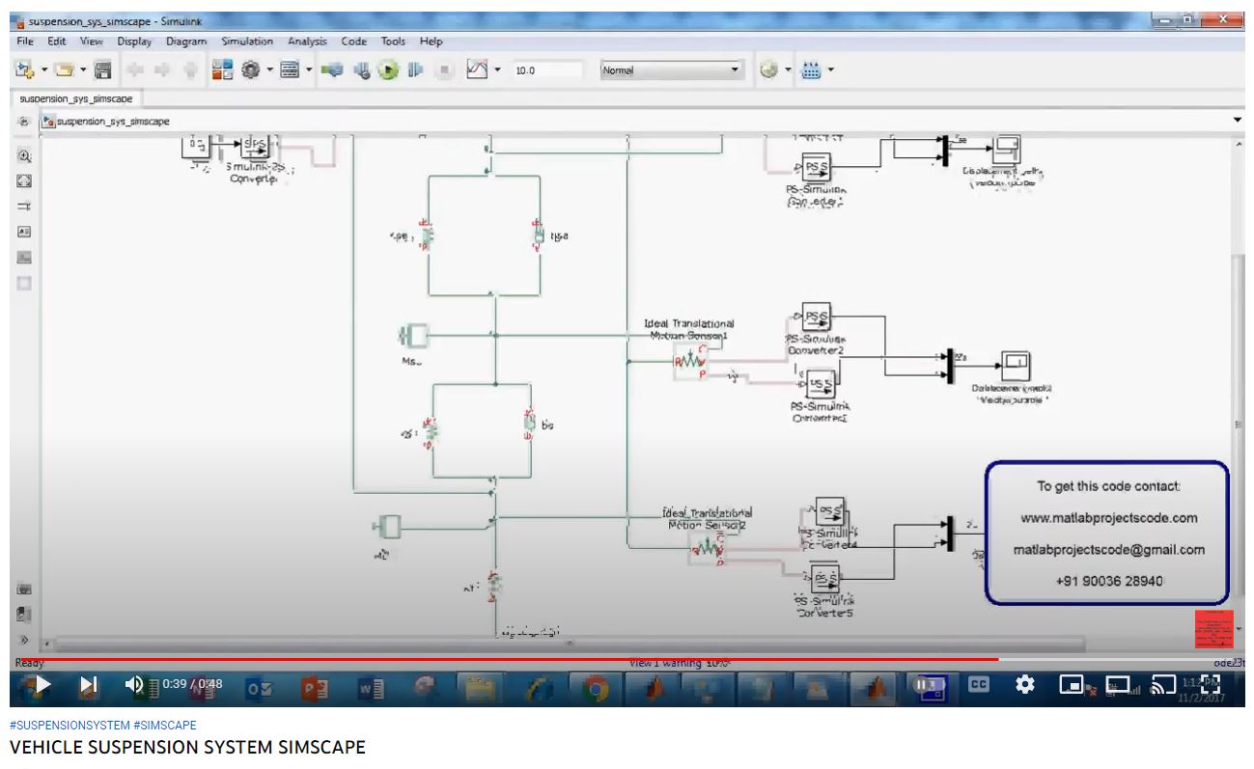Click the Fit to View palette icon
The width and height of the screenshot is (1254, 769).
(24, 181)
